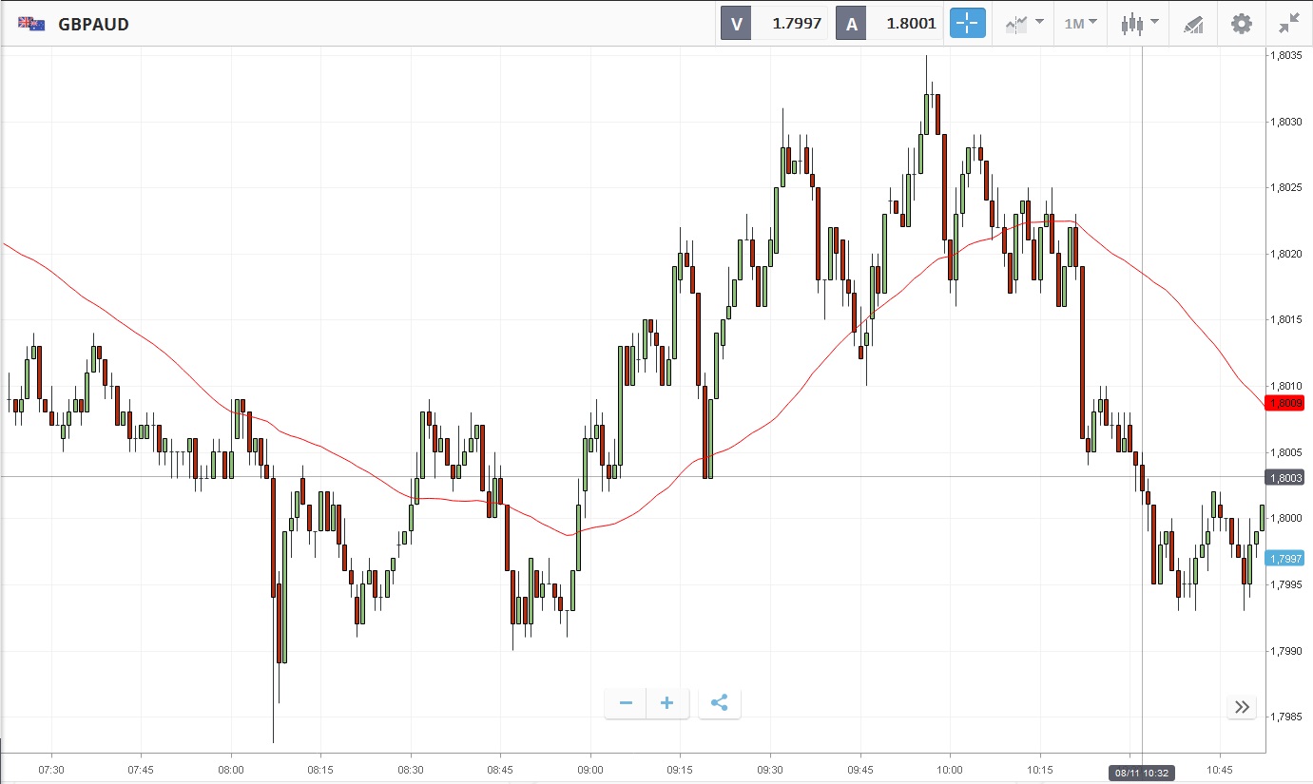1313x784 pixels.
Task: Click the GBPAUD instrument name
Action: click(x=93, y=25)
